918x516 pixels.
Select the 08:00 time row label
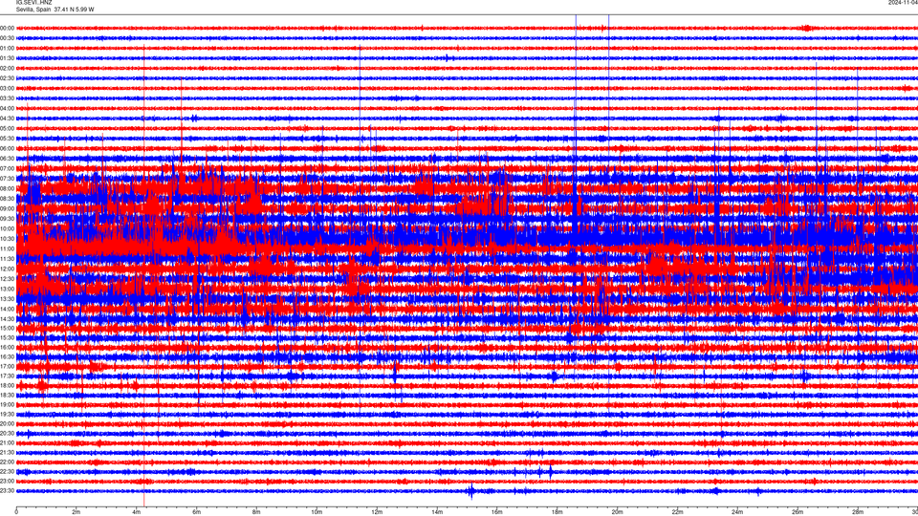point(7,188)
